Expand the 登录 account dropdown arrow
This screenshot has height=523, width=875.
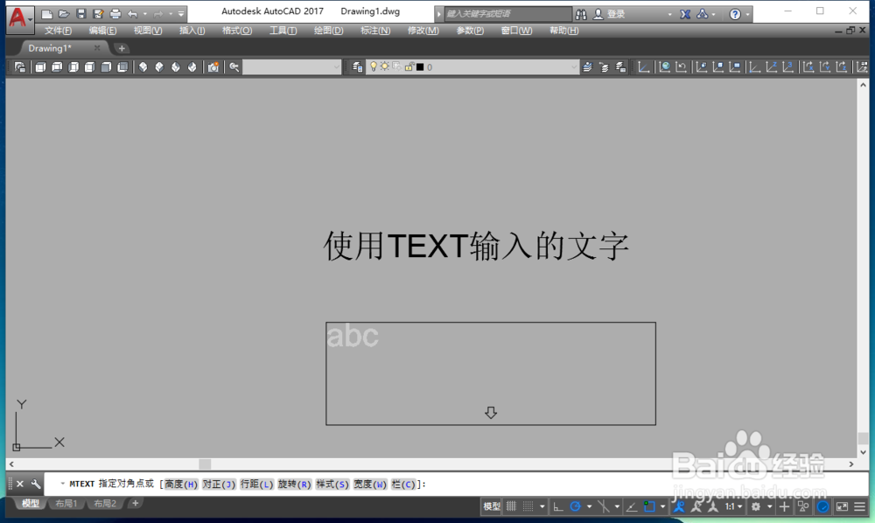(x=669, y=14)
